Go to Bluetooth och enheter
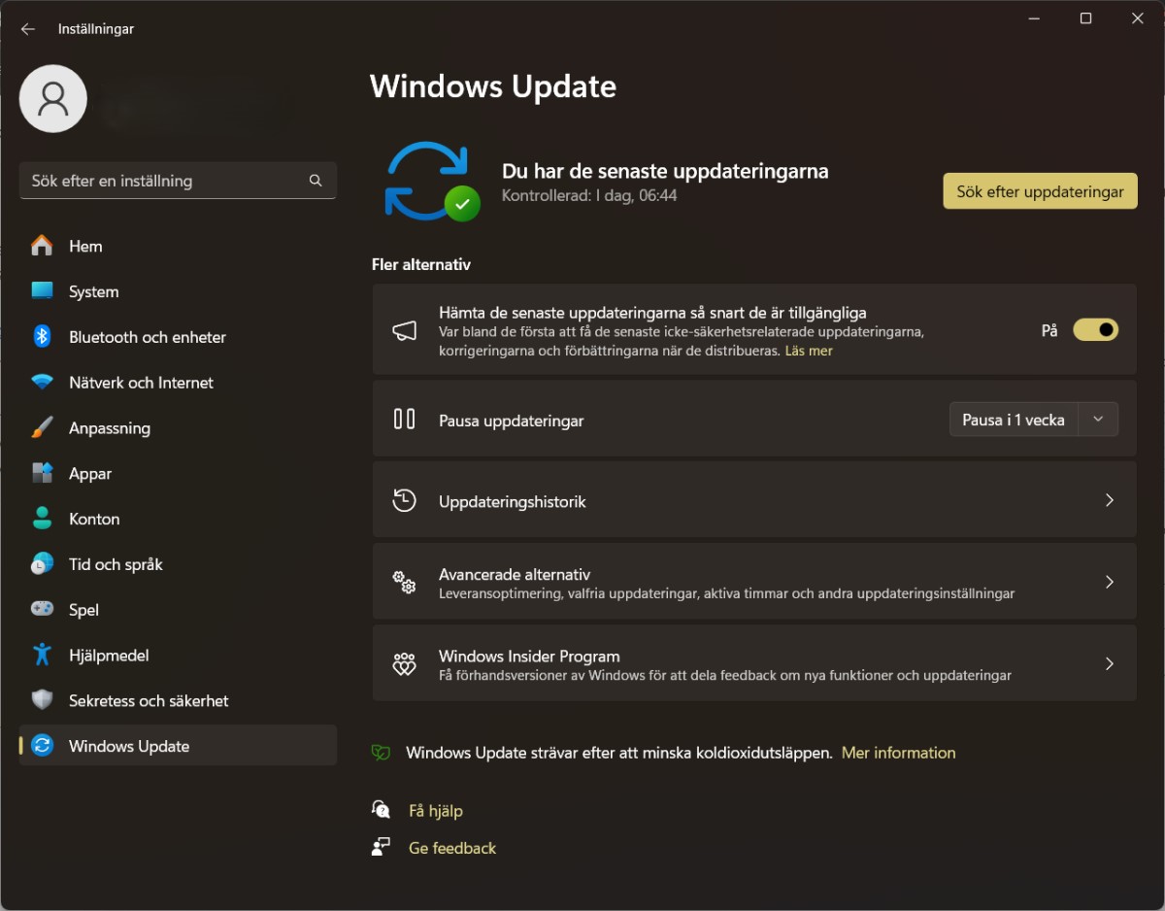This screenshot has height=911, width=1165. click(178, 337)
